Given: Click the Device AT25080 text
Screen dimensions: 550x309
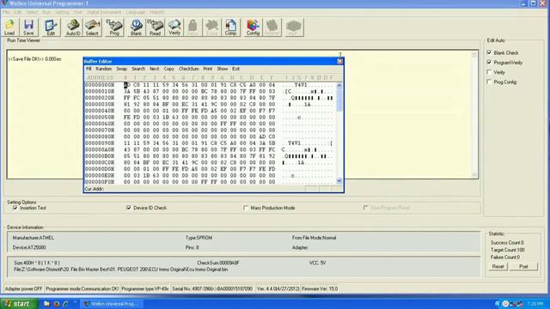Looking at the screenshot, I should point(29,247).
